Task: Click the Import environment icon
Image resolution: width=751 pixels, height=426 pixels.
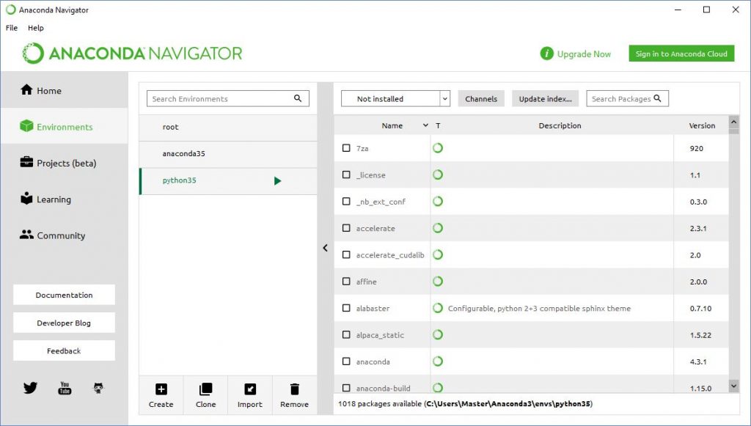Action: click(250, 389)
